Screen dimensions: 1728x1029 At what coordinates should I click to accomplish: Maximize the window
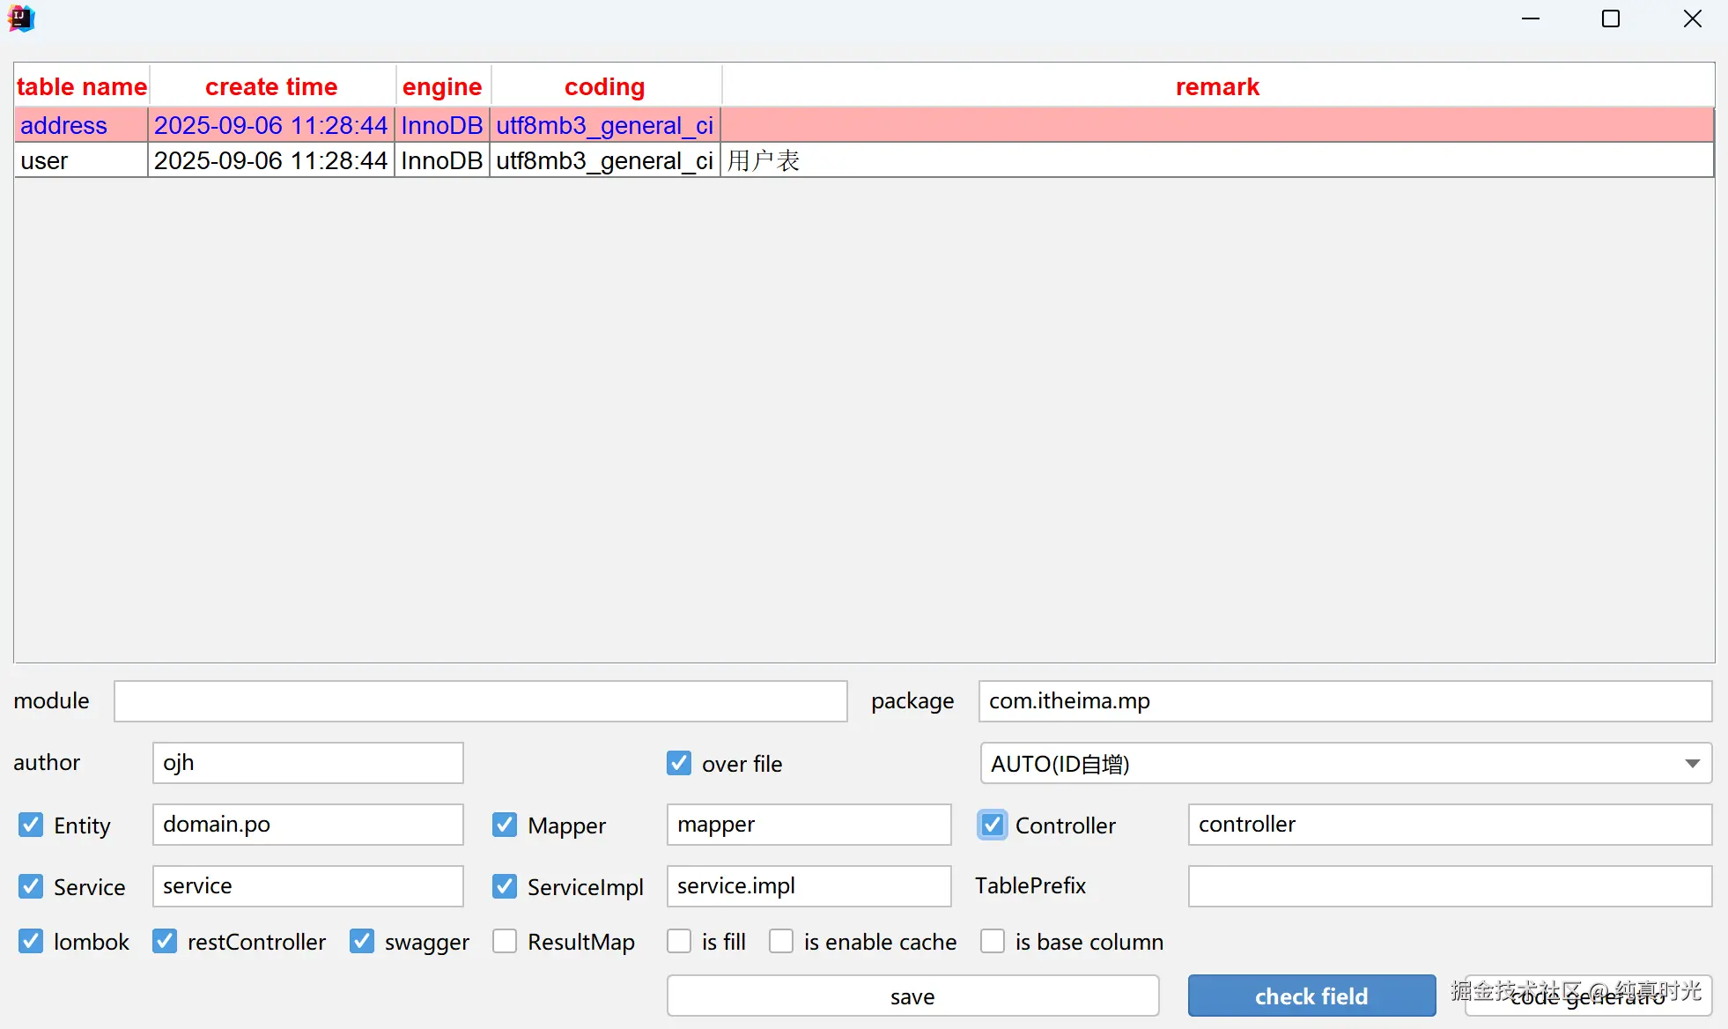1610,19
